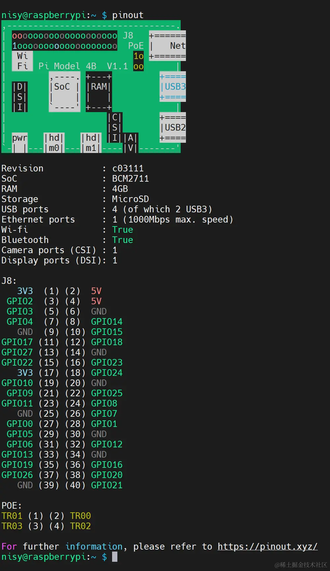Viewport: 330px width, 571px height.
Task: Select pin label GPIO10
Action: coord(17,383)
